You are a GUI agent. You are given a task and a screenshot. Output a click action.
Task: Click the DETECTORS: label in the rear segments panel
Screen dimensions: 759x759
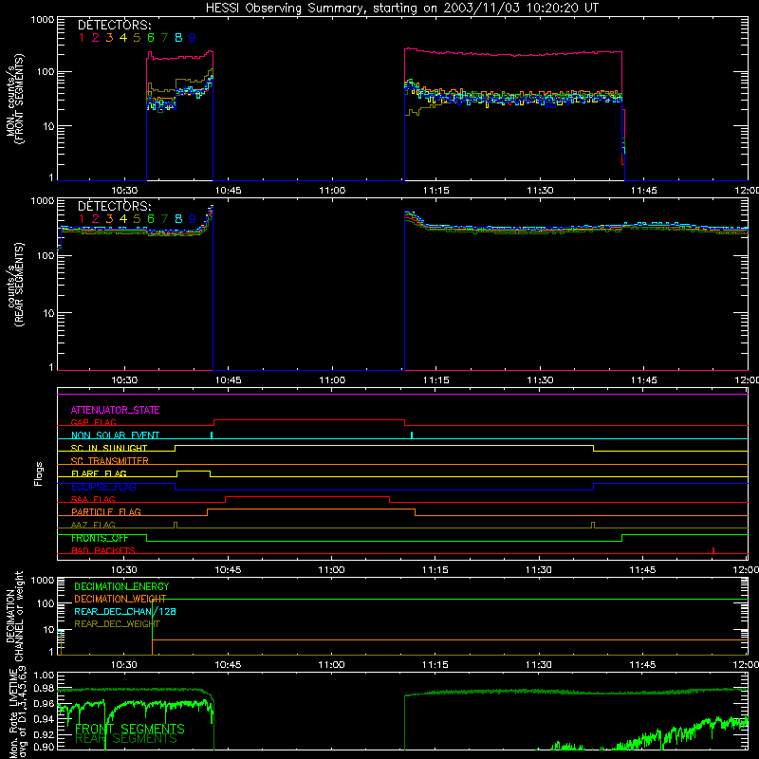click(114, 207)
